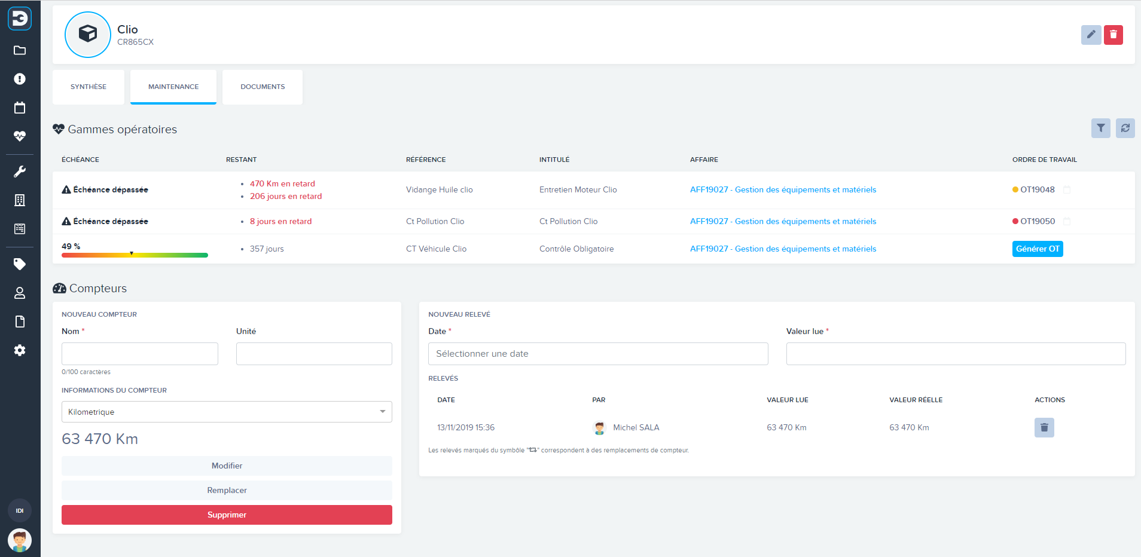
Task: Click Michel SALA in relevés table
Action: (636, 427)
